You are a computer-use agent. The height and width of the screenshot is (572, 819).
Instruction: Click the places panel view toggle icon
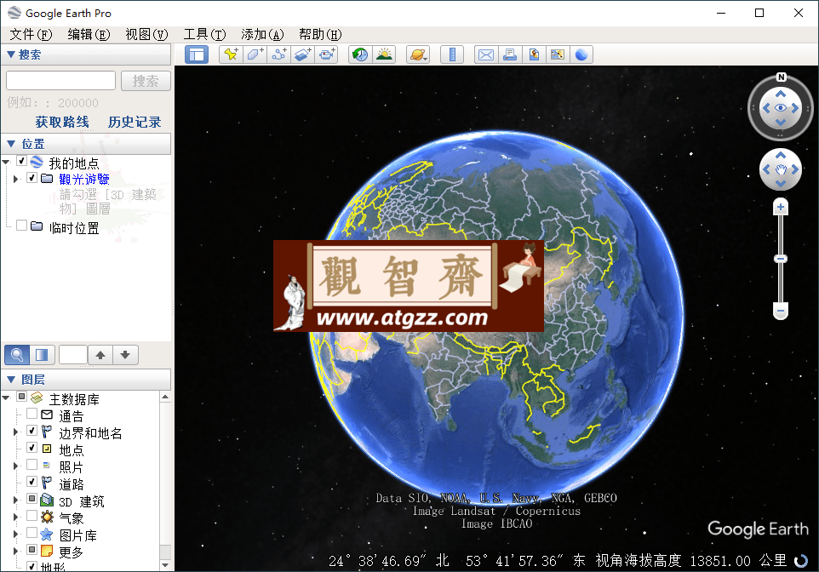tap(42, 355)
